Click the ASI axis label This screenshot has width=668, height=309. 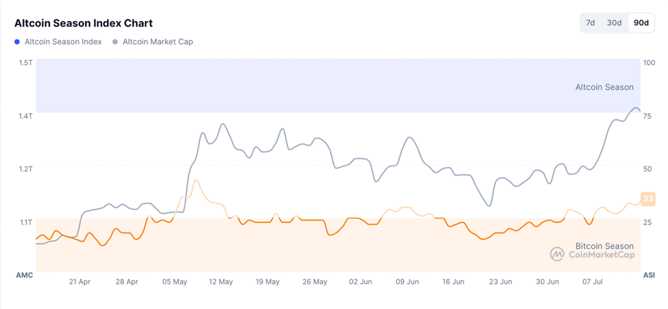(x=649, y=275)
